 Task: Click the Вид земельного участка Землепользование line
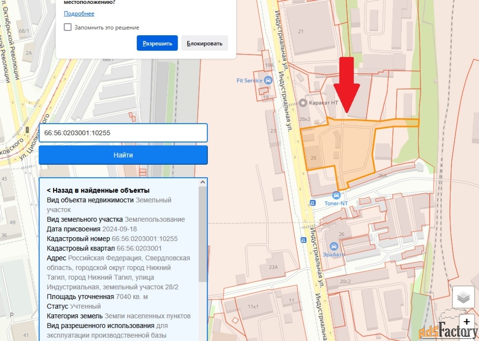coord(116,219)
